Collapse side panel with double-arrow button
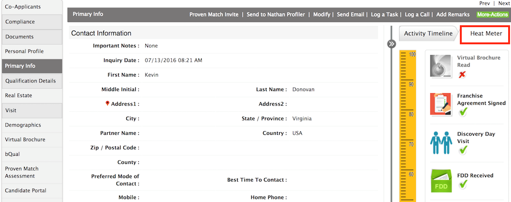Screen dimensions: 511x202 click(391, 44)
